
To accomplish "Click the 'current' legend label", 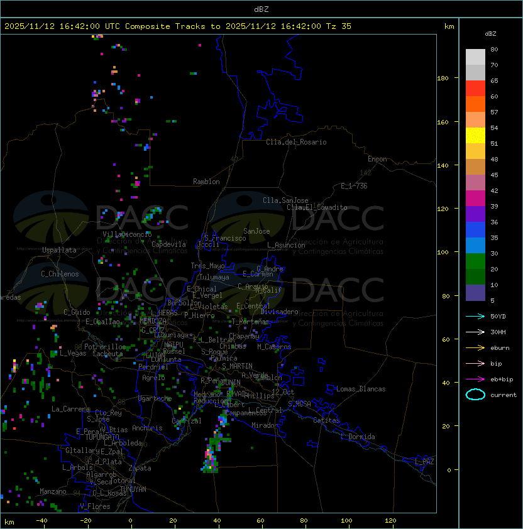I will point(504,395).
